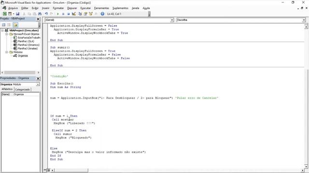Image resolution: width=309 pixels, height=173 pixels.
Task: Collapse the VBAProject (Erro.xlsm) tree node
Action: [2, 30]
